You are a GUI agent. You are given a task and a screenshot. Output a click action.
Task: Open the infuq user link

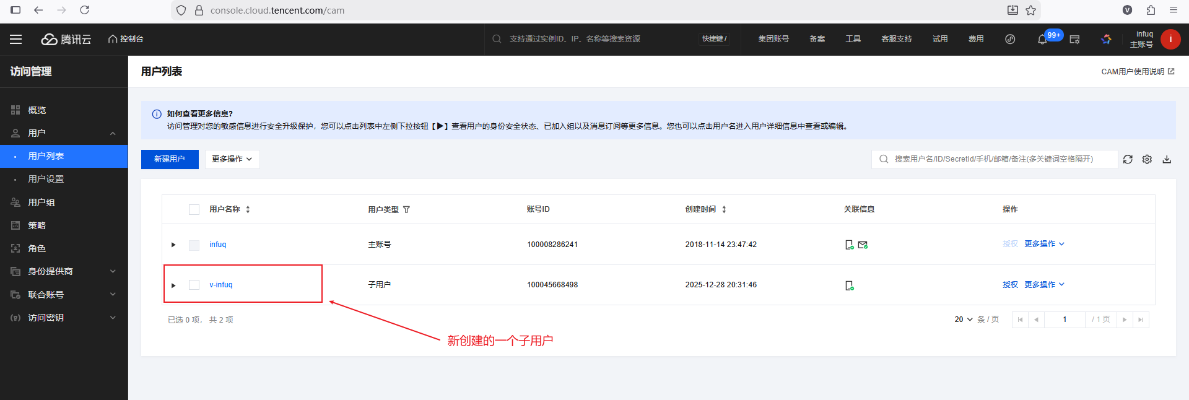pos(218,245)
